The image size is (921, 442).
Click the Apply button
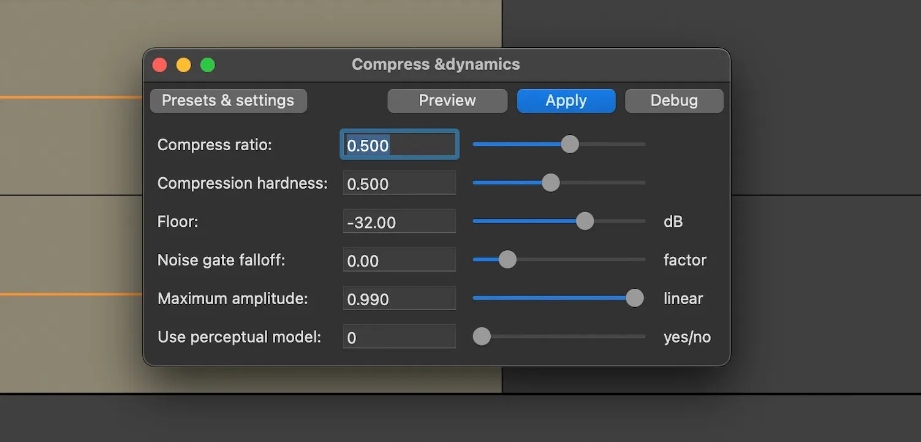click(x=565, y=100)
